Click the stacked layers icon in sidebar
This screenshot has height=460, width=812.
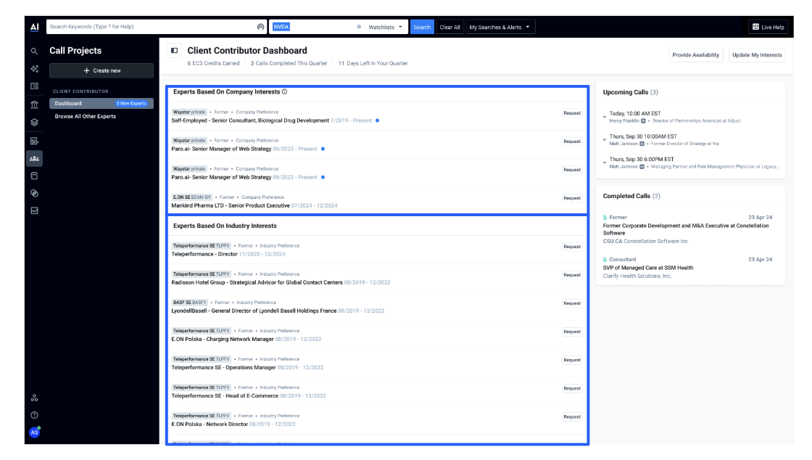[34, 122]
